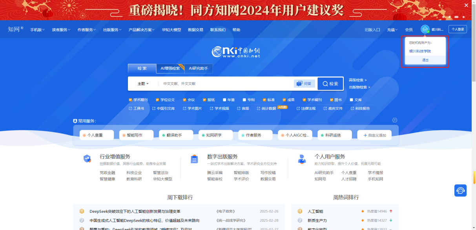Viewport: 476px width, 230px height.
Task: Open the 中国引文库 external link
Action: point(163,108)
